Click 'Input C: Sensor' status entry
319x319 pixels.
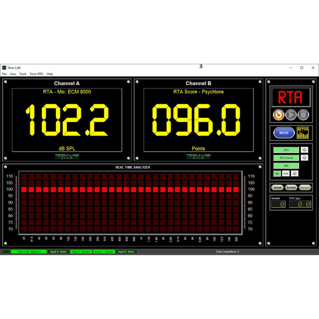[104, 251]
